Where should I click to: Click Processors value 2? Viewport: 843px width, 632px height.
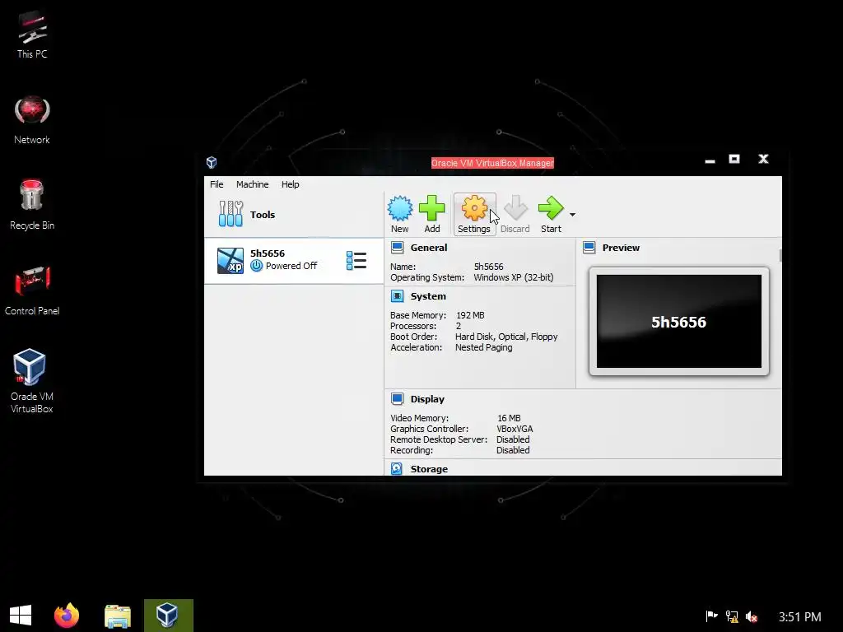pos(458,326)
